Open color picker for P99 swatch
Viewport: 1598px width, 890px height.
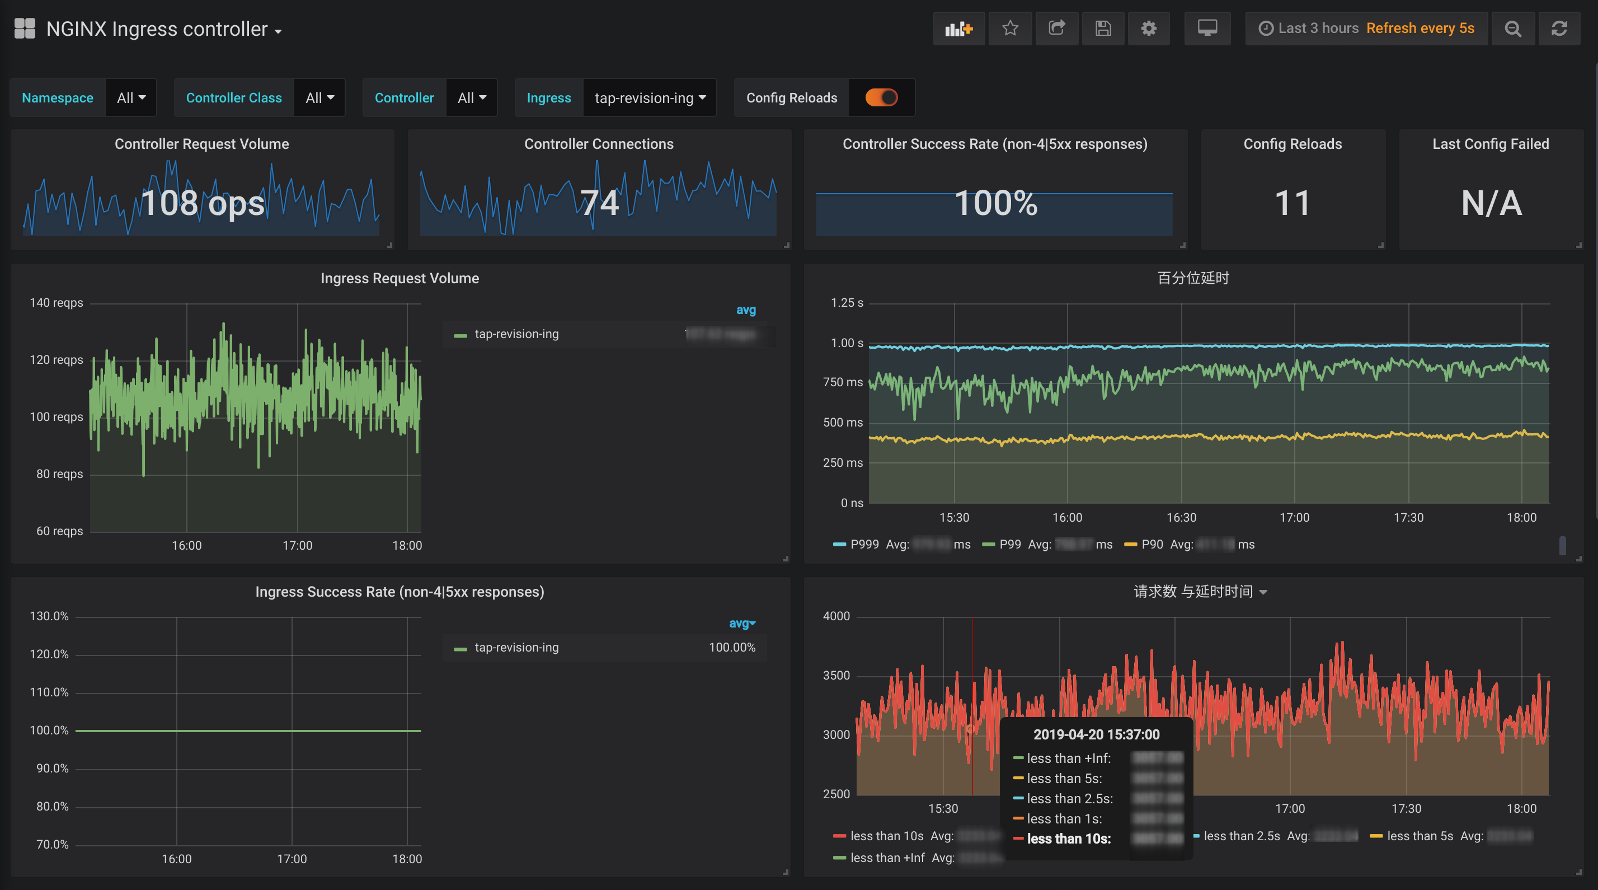(x=988, y=544)
